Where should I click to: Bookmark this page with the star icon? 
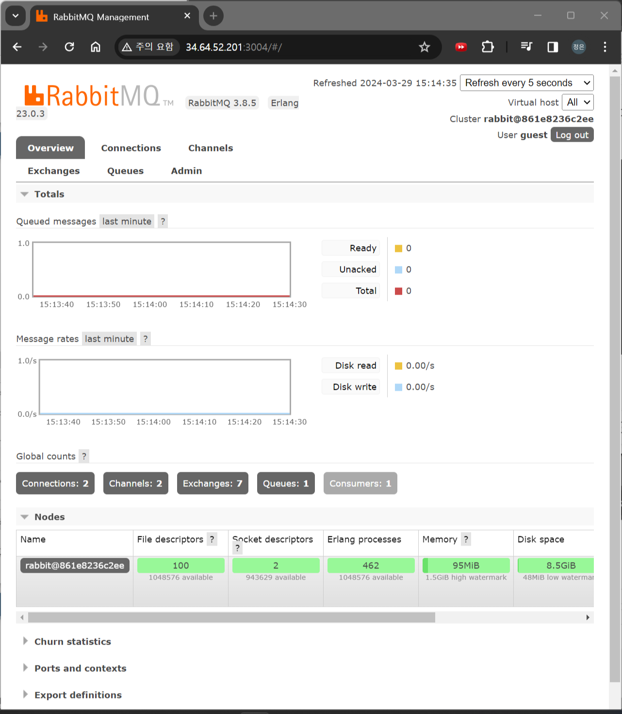[425, 47]
